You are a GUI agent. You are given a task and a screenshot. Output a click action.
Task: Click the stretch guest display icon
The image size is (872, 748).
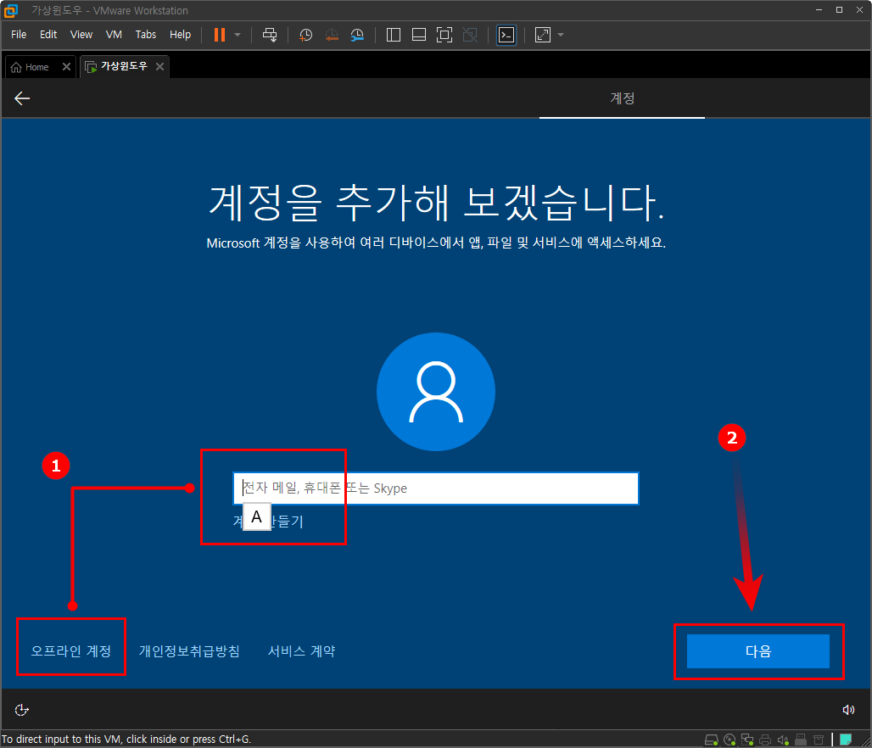pyautogui.click(x=542, y=35)
